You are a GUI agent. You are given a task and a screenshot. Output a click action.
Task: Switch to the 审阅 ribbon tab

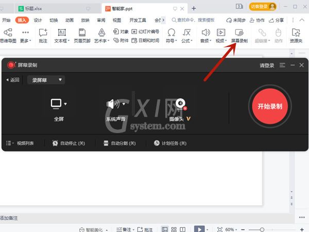(101, 20)
